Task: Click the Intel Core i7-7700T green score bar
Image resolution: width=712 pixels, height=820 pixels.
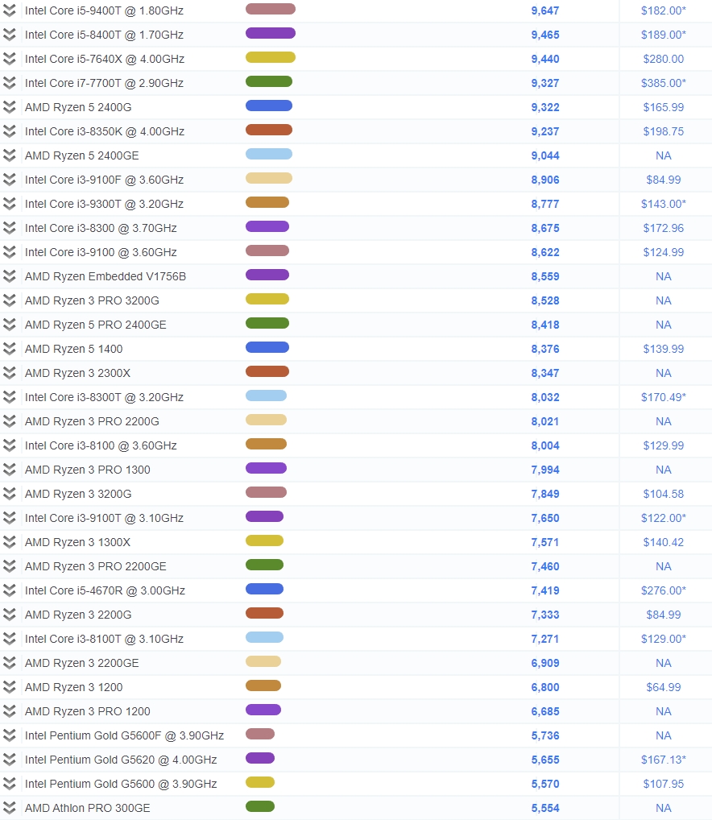Action: [x=269, y=81]
